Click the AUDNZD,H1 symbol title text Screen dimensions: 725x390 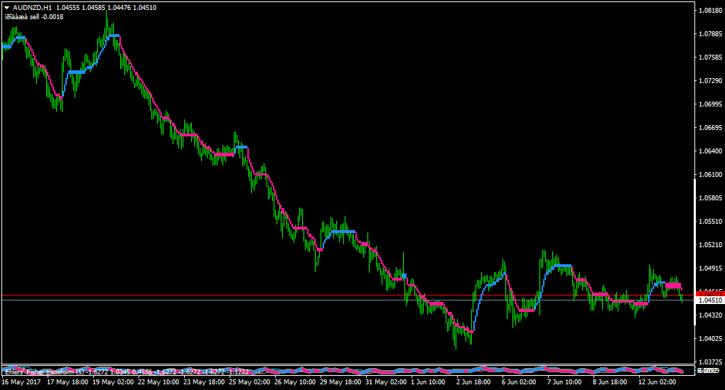[33, 8]
